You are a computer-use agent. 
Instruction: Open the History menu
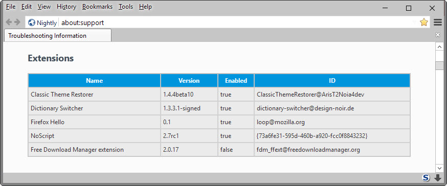(66, 7)
